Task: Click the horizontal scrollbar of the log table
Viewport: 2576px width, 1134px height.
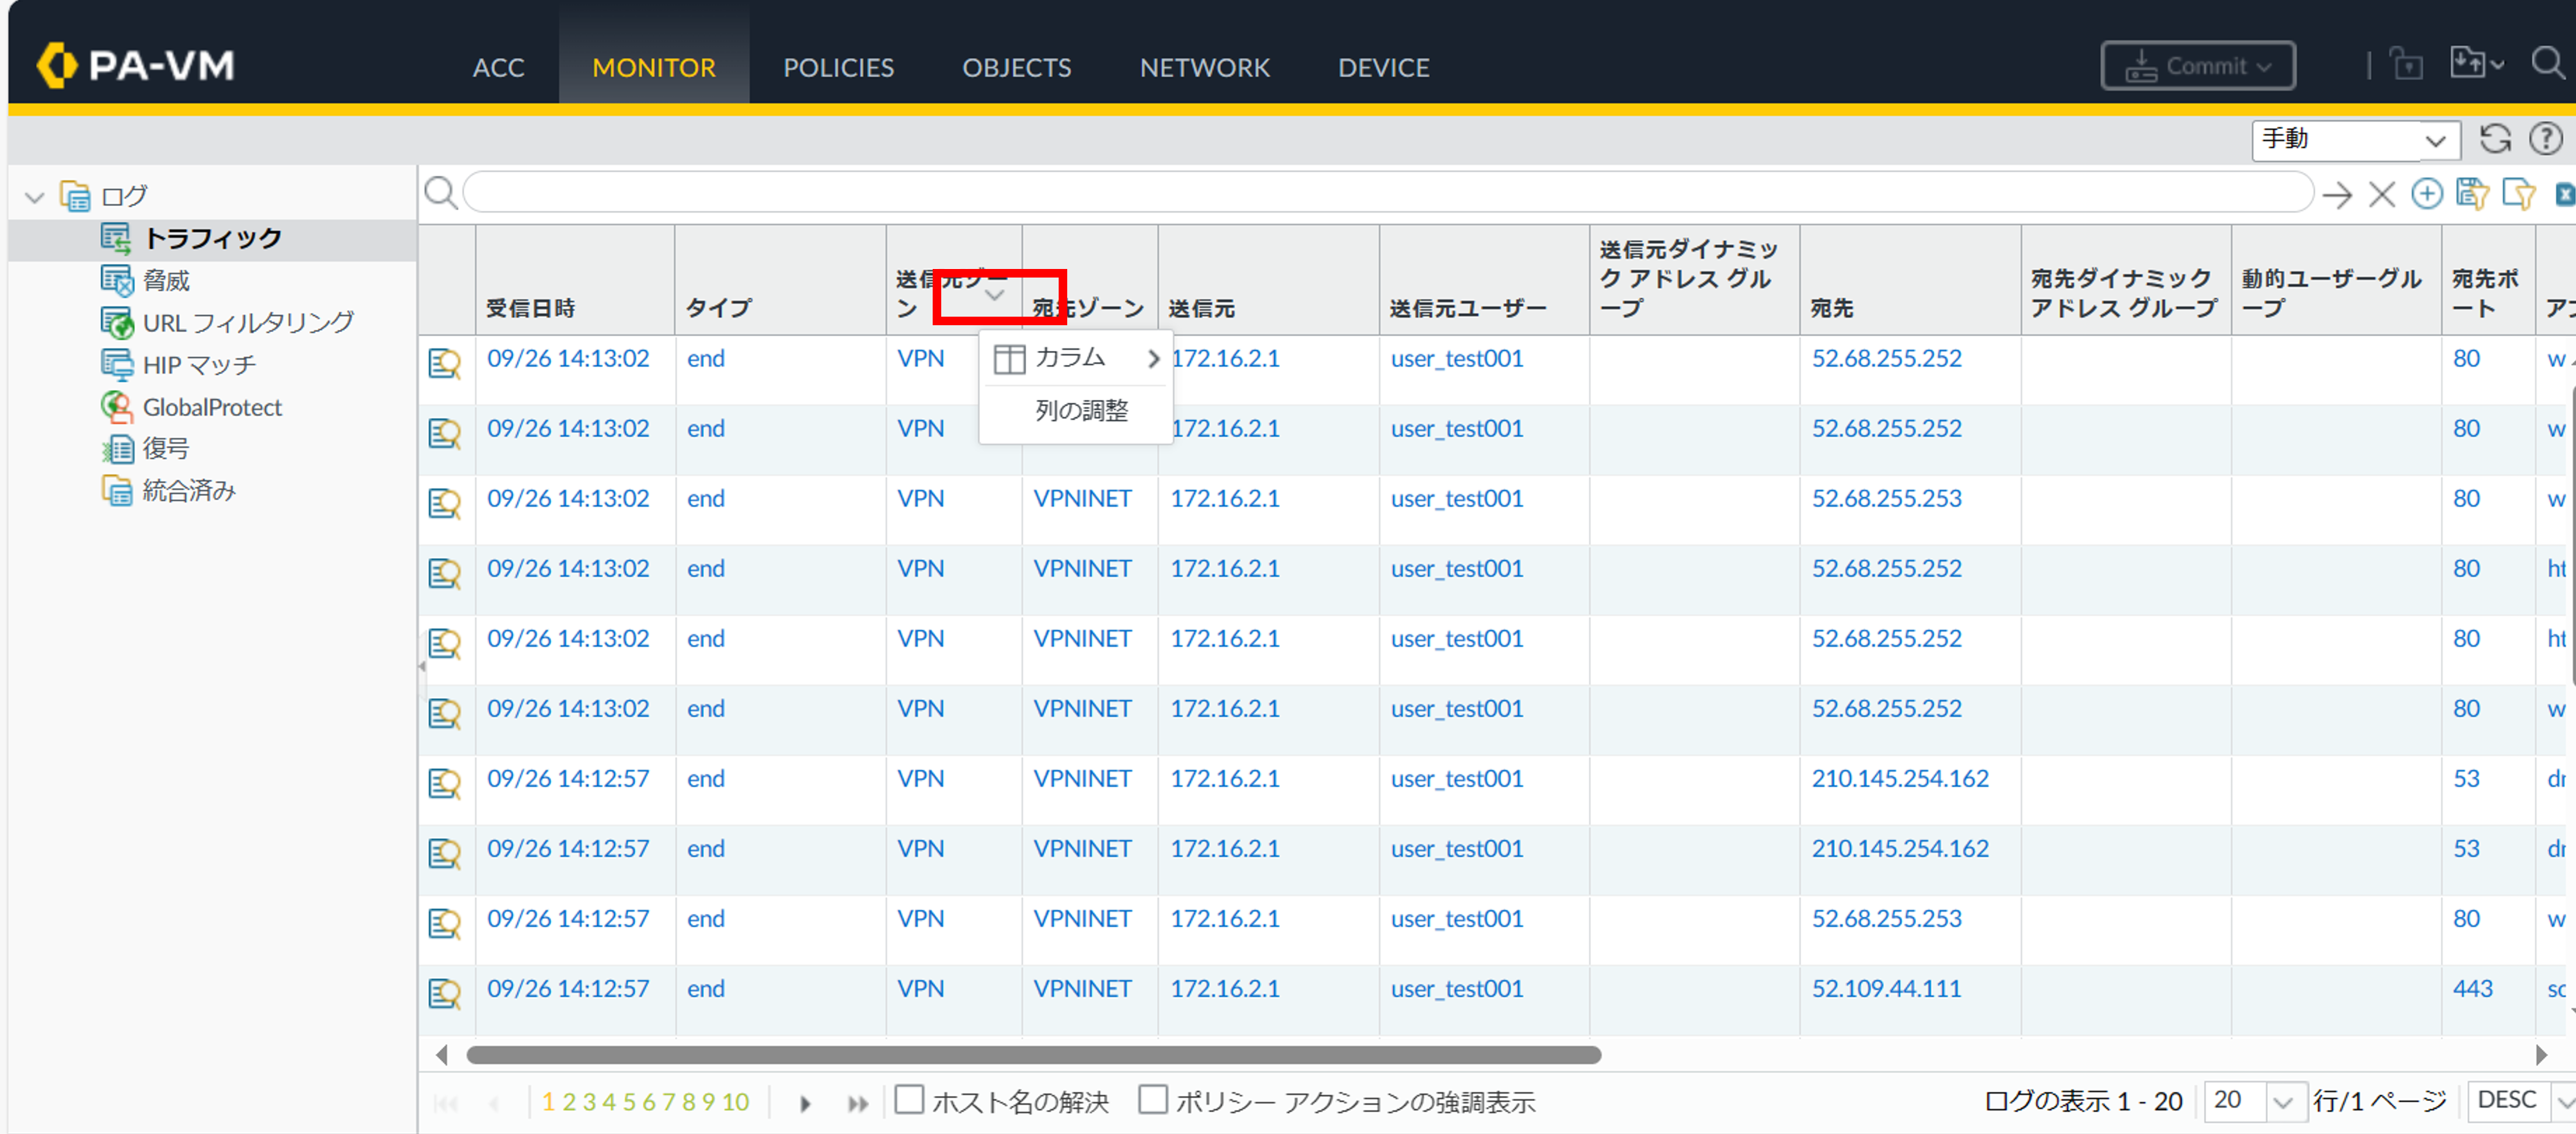Action: pyautogui.click(x=1033, y=1055)
